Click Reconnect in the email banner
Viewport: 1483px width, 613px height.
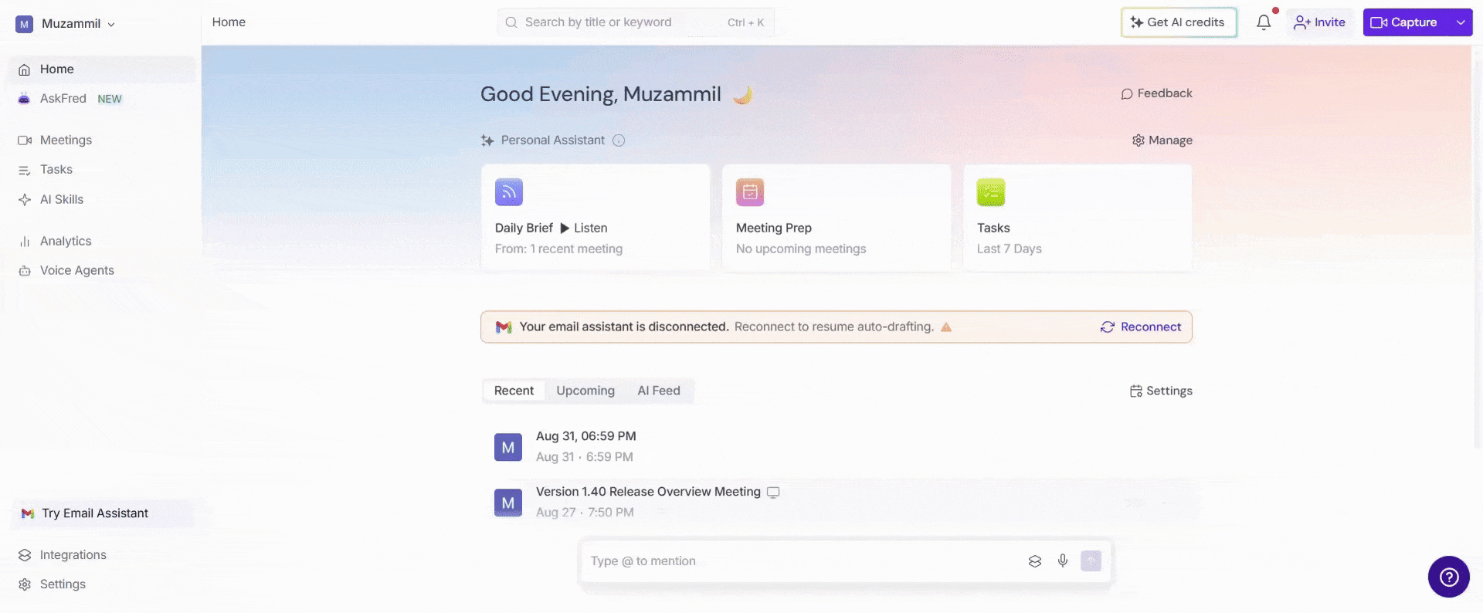tap(1141, 327)
